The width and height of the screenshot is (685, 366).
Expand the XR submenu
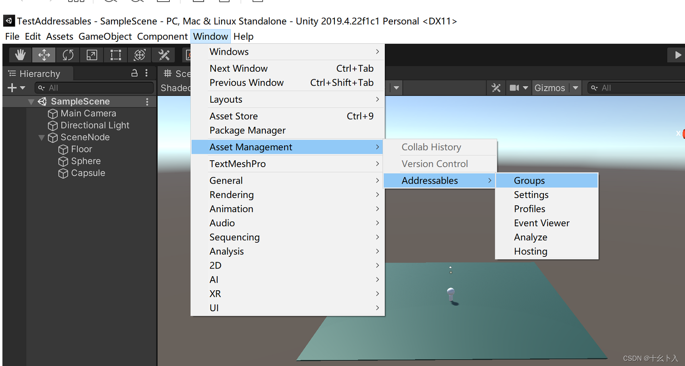[288, 294]
